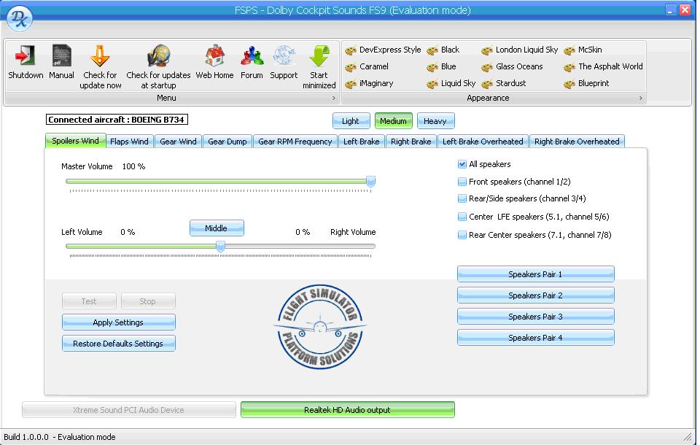
Task: Apply The Asphalt World skin
Action: pos(603,67)
